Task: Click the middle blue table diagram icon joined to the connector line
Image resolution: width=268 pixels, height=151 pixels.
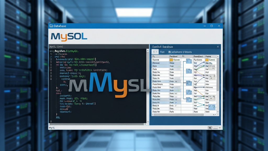Action: (x=189, y=83)
